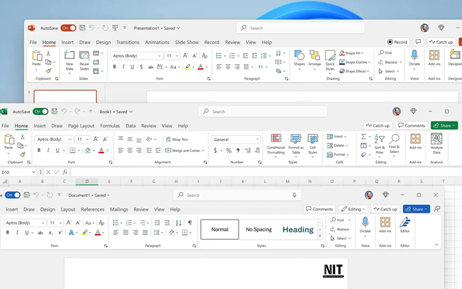The image size is (462, 289).
Task: Click Search box in Word title bar
Action: (x=237, y=195)
